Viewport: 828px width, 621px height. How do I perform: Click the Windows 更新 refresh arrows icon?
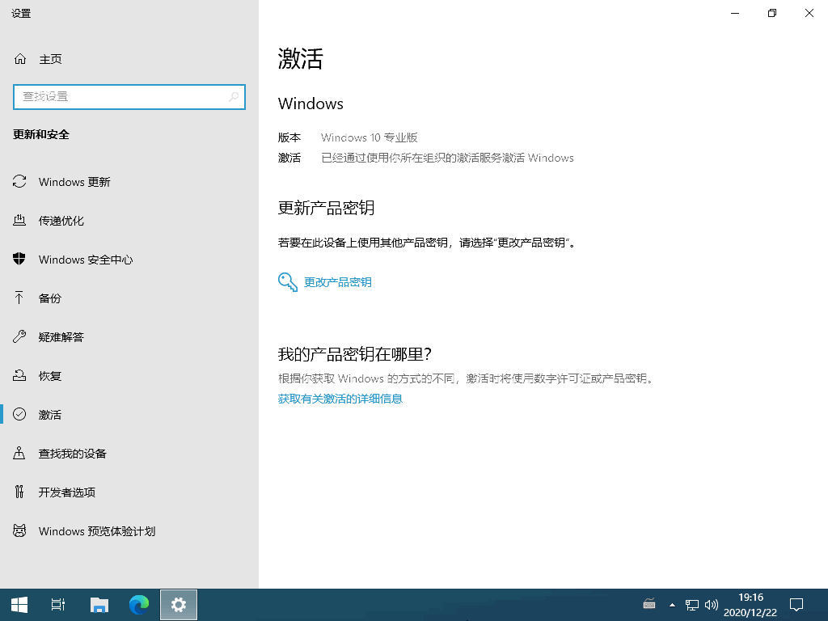point(19,182)
